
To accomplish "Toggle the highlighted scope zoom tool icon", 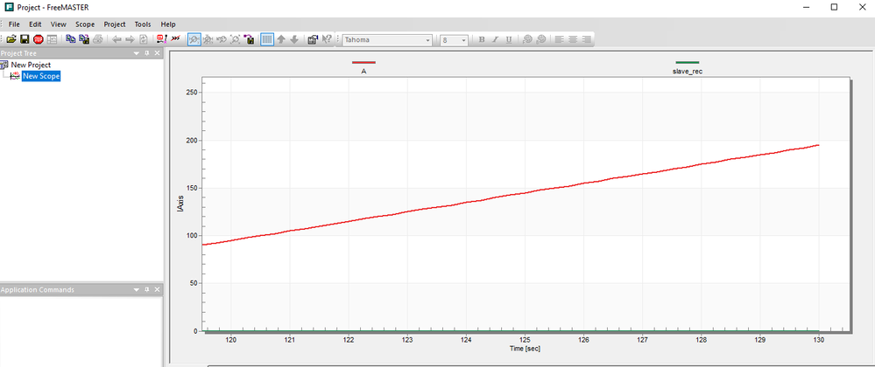I will (194, 39).
